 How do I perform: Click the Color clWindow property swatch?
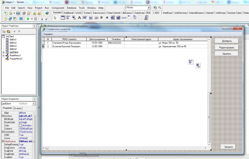(20, 125)
